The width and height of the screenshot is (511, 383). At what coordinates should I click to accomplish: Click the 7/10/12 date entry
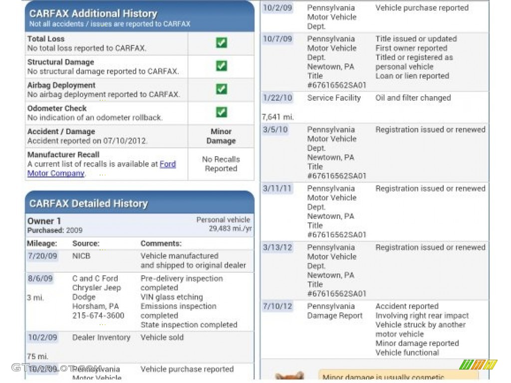(277, 307)
